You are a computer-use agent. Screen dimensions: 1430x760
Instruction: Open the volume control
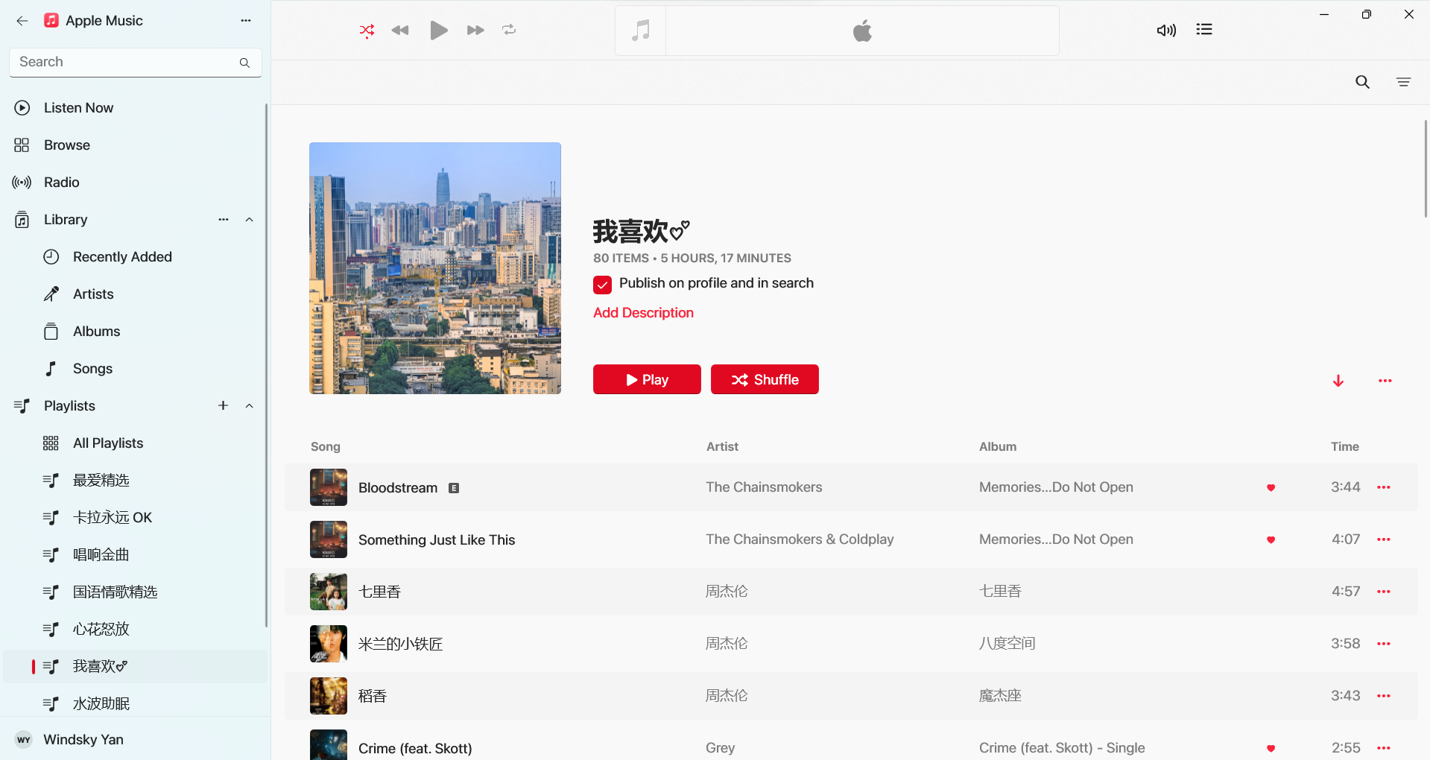coord(1166,31)
